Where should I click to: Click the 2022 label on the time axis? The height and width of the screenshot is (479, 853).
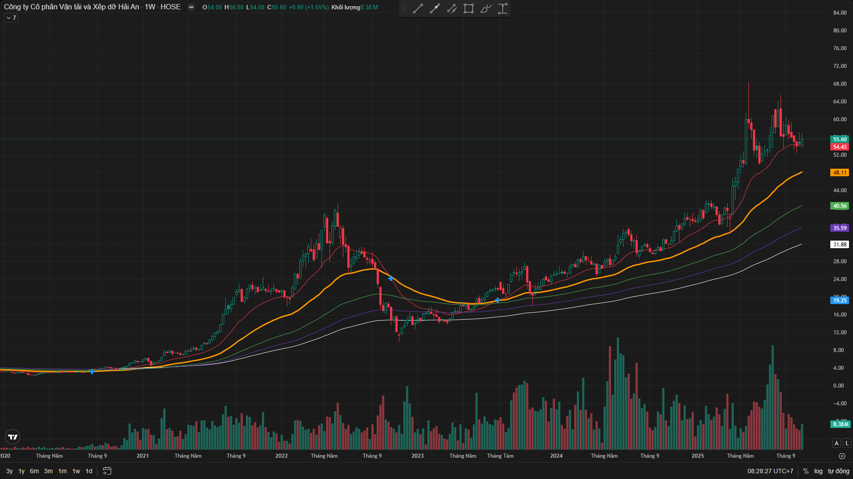282,456
